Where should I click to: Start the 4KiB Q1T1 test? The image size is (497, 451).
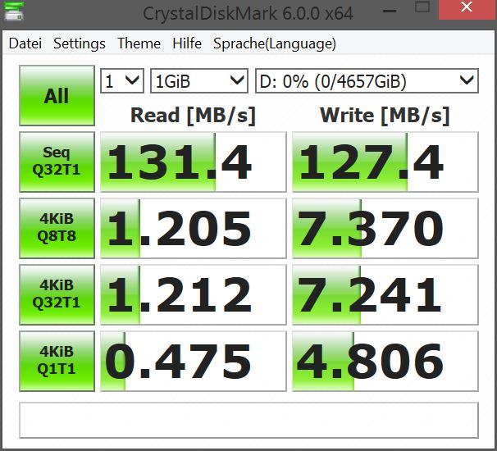tap(57, 362)
